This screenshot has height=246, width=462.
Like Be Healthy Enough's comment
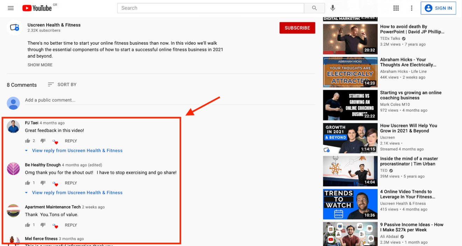point(28,183)
